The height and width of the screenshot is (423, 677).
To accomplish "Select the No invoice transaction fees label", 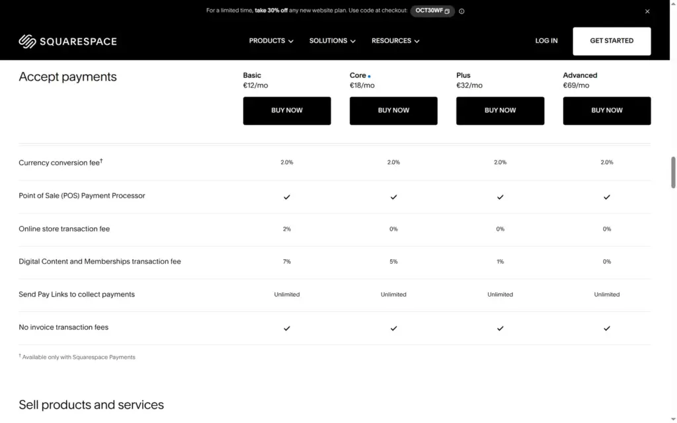I will coord(63,327).
